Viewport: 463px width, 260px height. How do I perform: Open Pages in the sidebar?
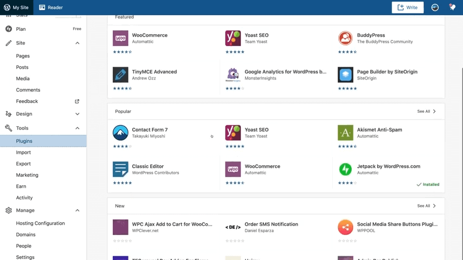23,56
